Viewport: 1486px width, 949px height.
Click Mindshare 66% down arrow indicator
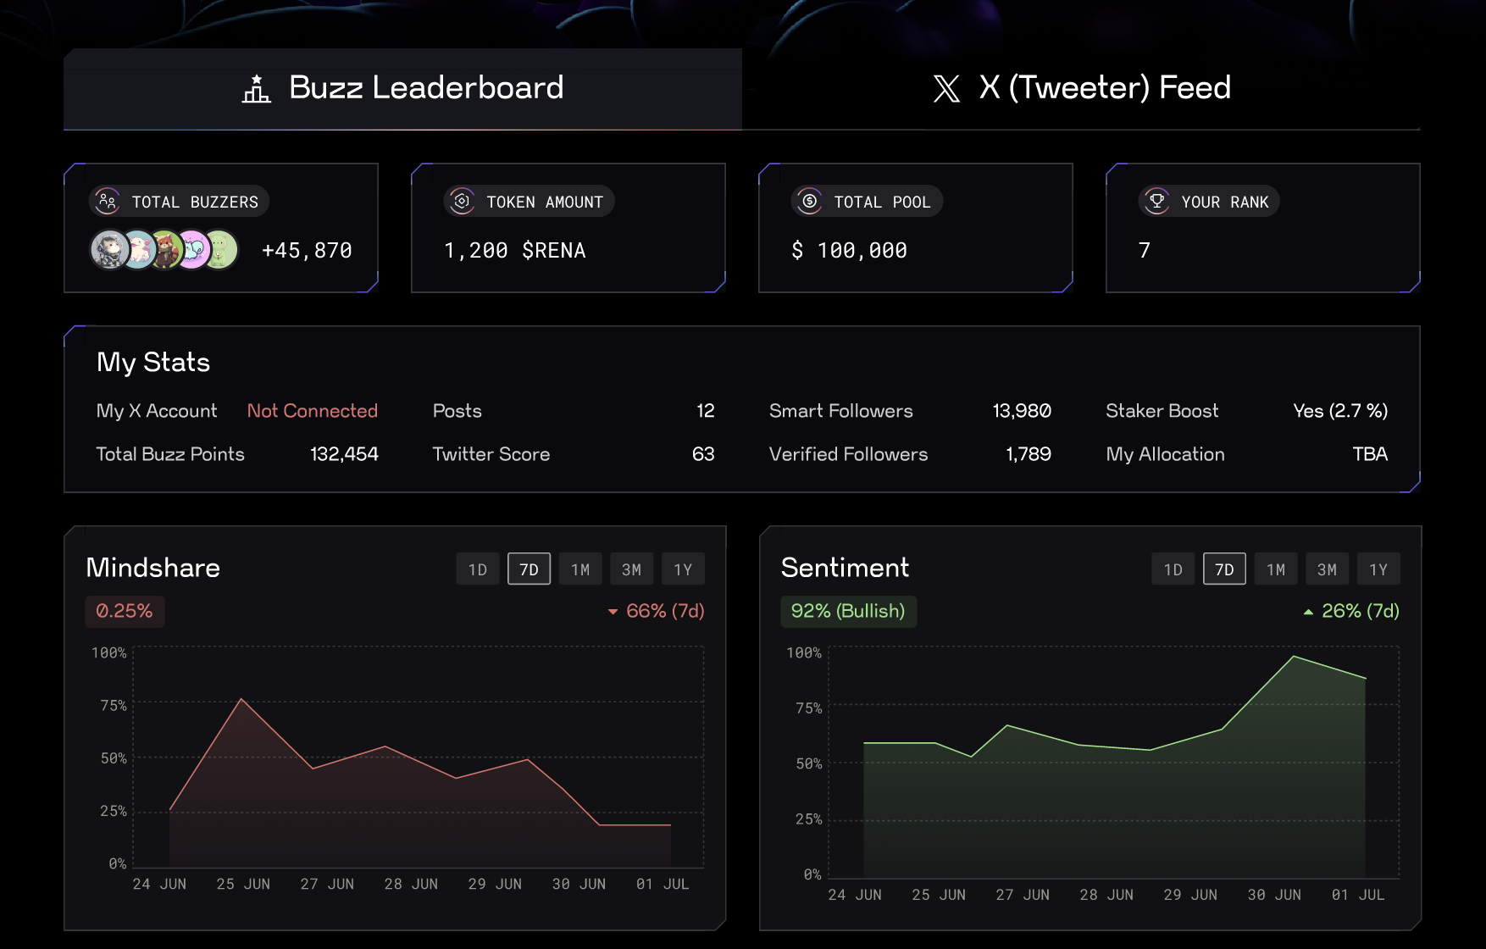(x=613, y=612)
